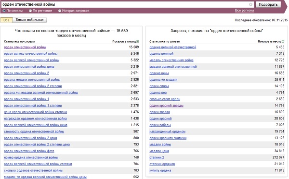The image size is (289, 179).
Task: Open link цена орден отечественной войны степени
Action: coord(35,112)
